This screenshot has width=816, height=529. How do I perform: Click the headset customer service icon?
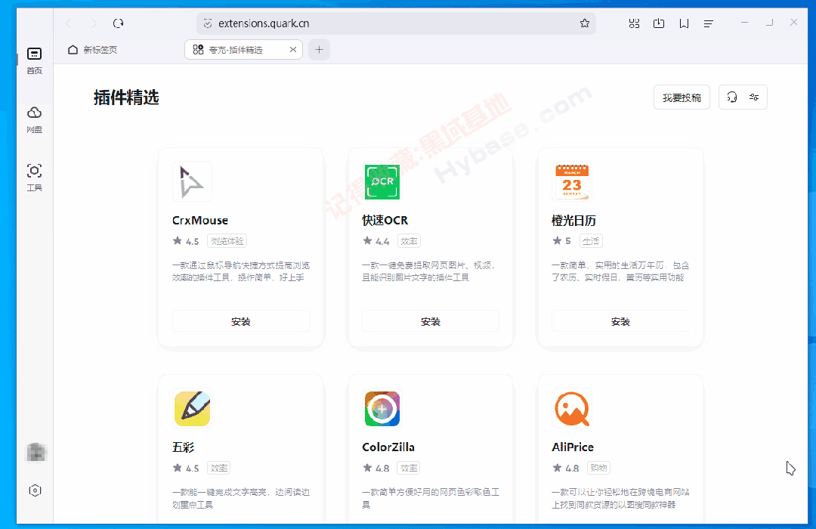pyautogui.click(x=731, y=97)
